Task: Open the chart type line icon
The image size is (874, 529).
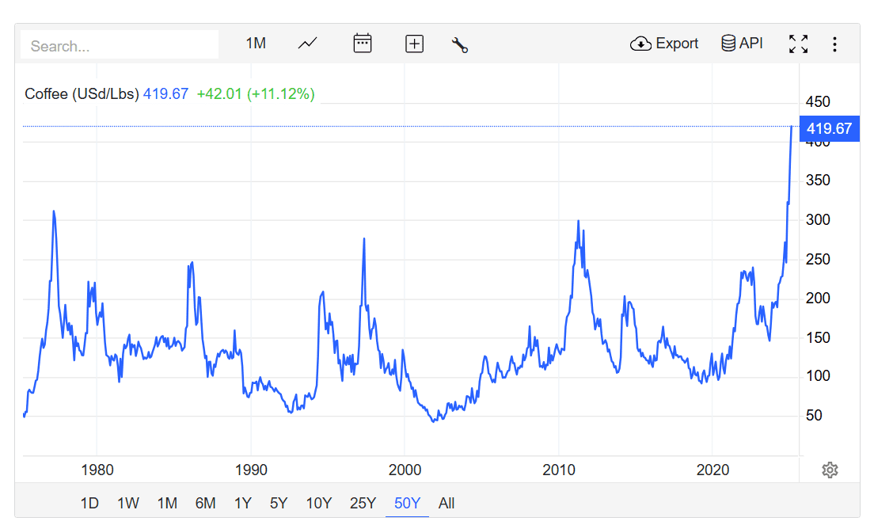Action: (x=307, y=44)
